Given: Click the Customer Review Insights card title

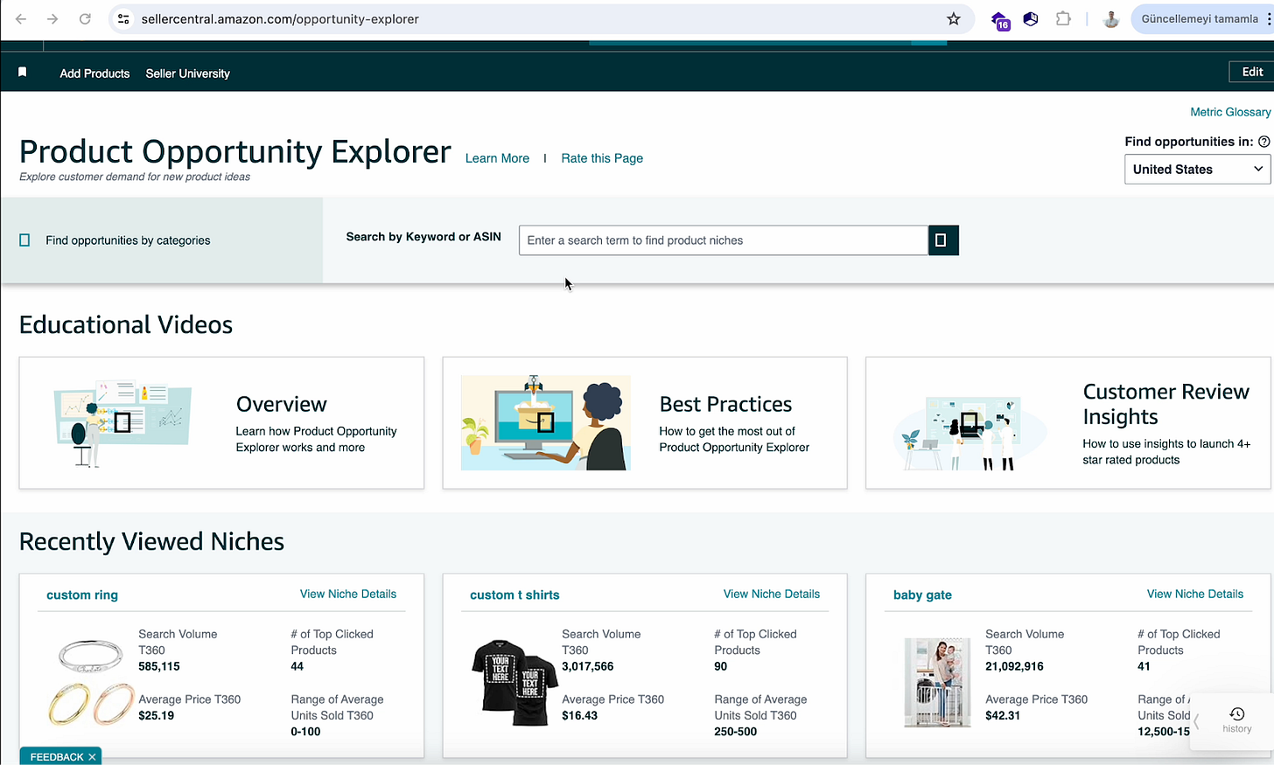Looking at the screenshot, I should pos(1166,404).
